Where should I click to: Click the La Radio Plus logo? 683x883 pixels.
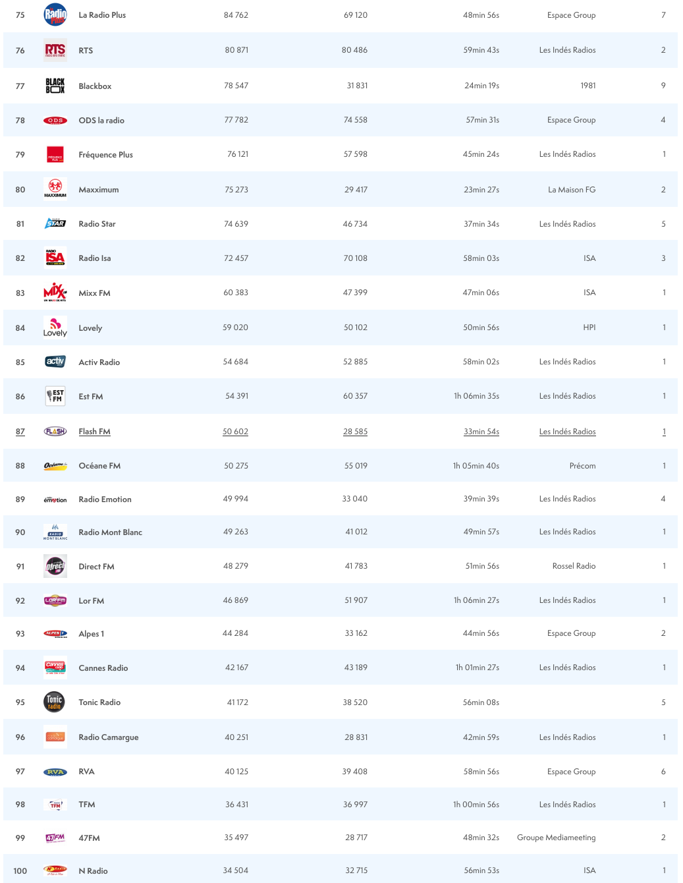55,14
